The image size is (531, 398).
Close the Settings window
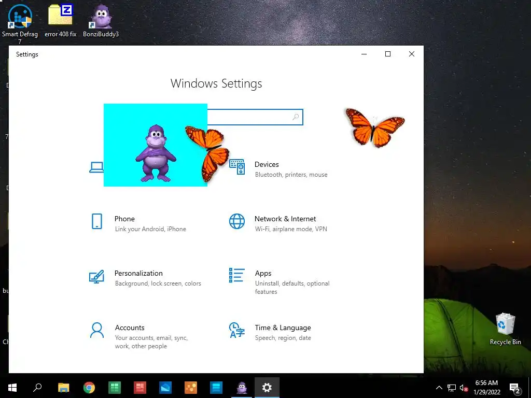411,54
